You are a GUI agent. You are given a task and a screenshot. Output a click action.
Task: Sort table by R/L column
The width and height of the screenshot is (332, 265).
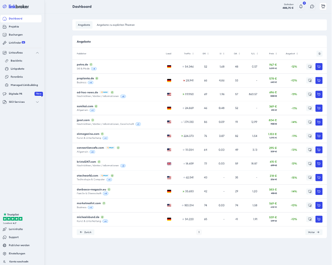coord(255,54)
